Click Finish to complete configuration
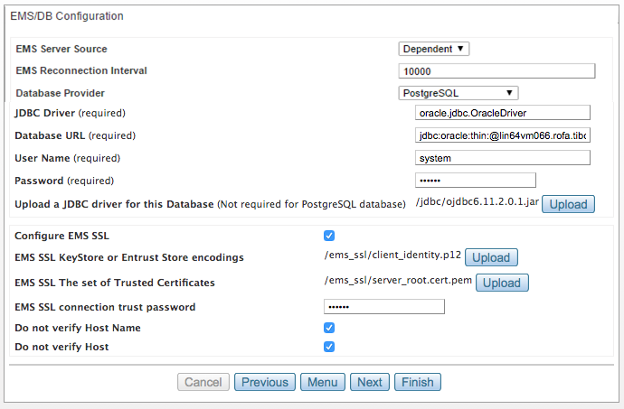This screenshot has width=624, height=409. (418, 382)
